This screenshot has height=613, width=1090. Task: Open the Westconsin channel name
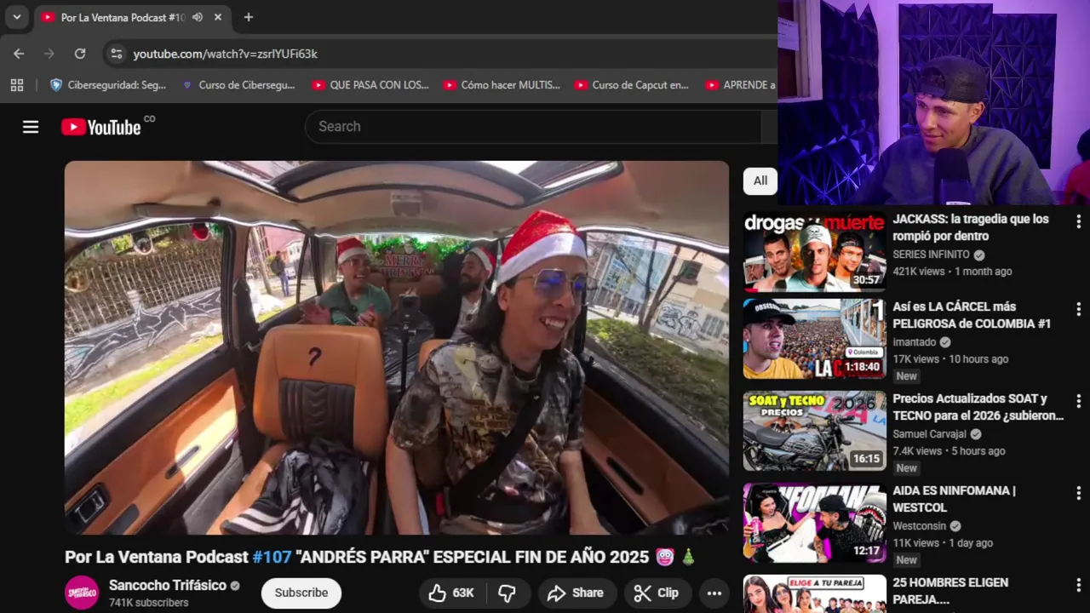[919, 526]
